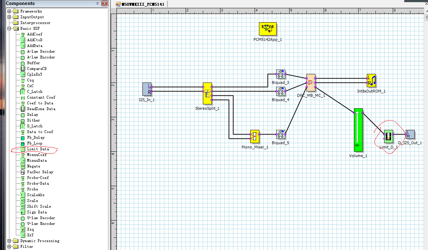Select the Limit_D_1 block

point(388,136)
